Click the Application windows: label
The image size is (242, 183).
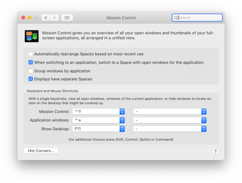click(50, 120)
